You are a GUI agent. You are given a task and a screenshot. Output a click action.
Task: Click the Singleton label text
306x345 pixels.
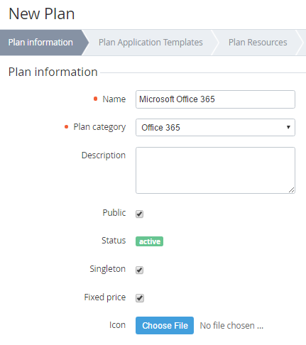tap(108, 269)
